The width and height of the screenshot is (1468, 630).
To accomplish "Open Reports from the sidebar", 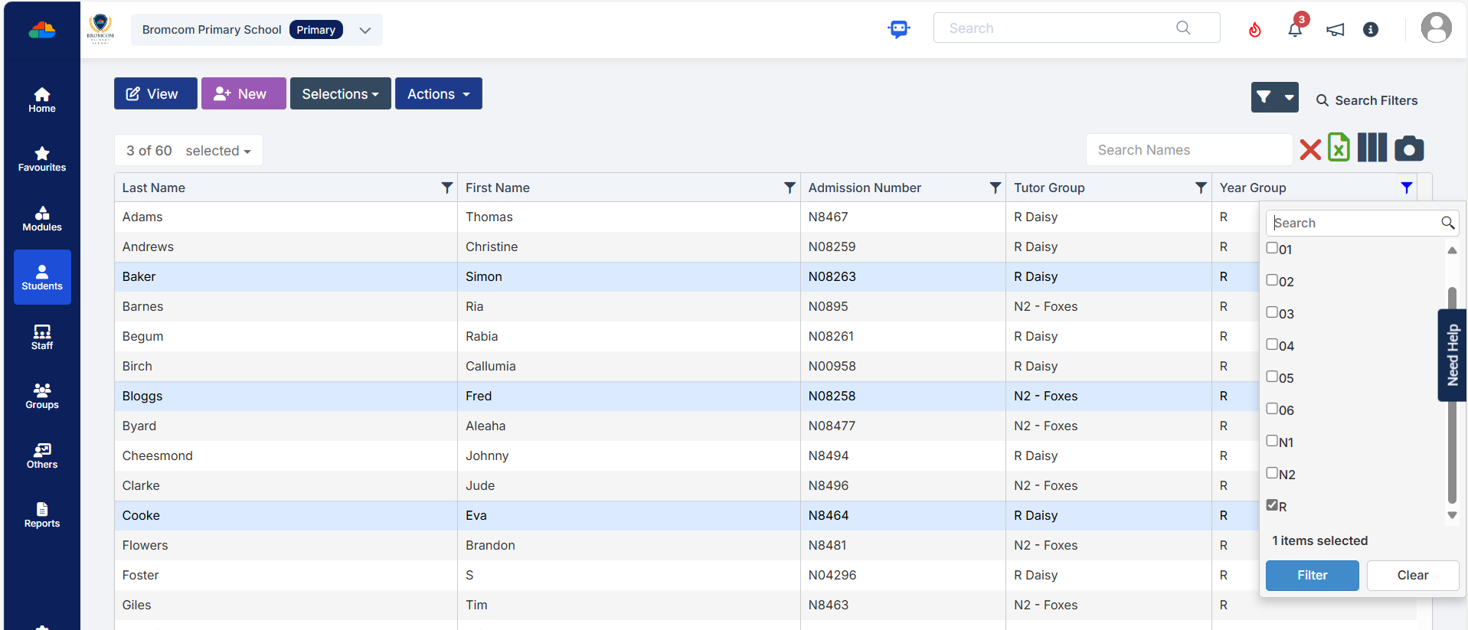I will [x=42, y=514].
